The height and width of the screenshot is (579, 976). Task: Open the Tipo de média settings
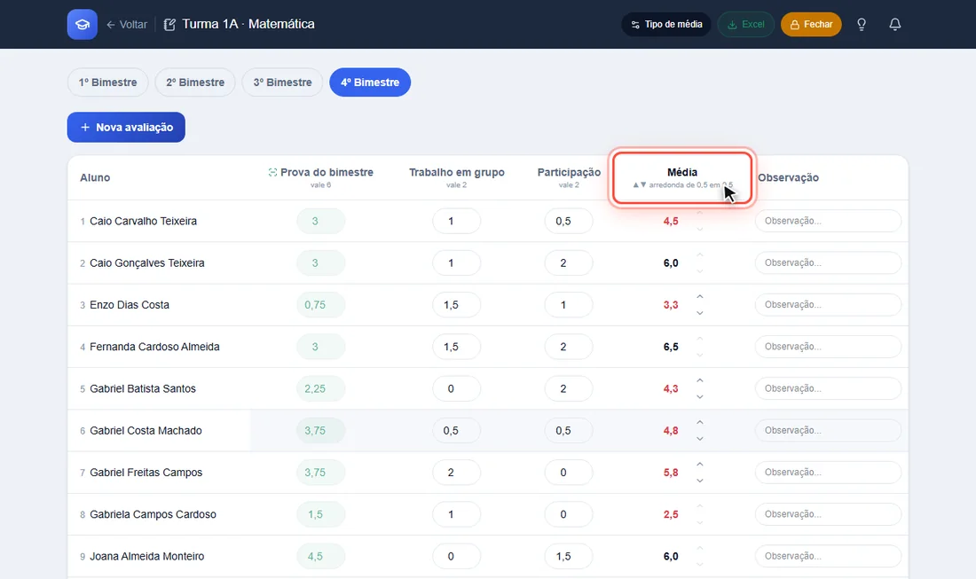(666, 24)
